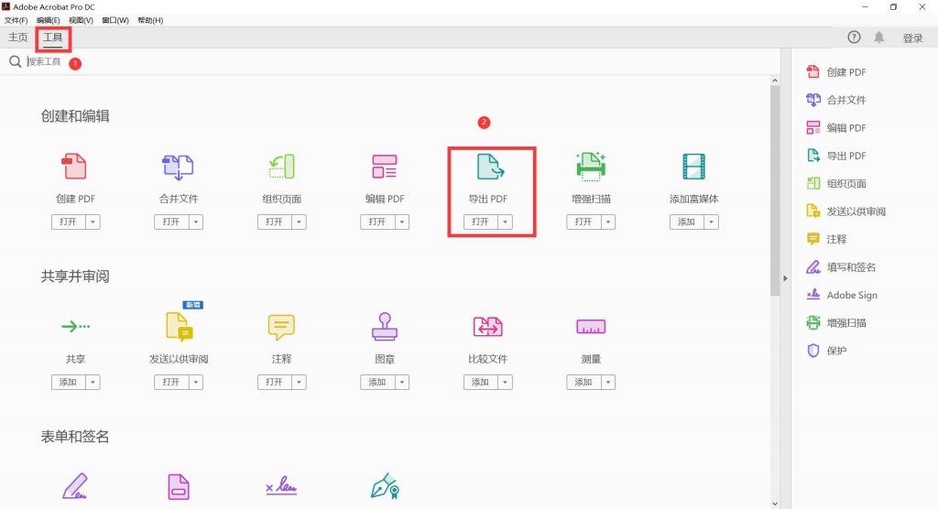This screenshot has height=509, width=938.
Task: Click the 导出 PDF tool icon
Action: [x=491, y=167]
